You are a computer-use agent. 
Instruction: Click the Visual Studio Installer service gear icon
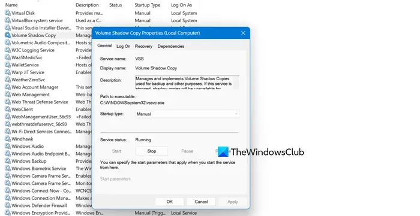[7, 28]
